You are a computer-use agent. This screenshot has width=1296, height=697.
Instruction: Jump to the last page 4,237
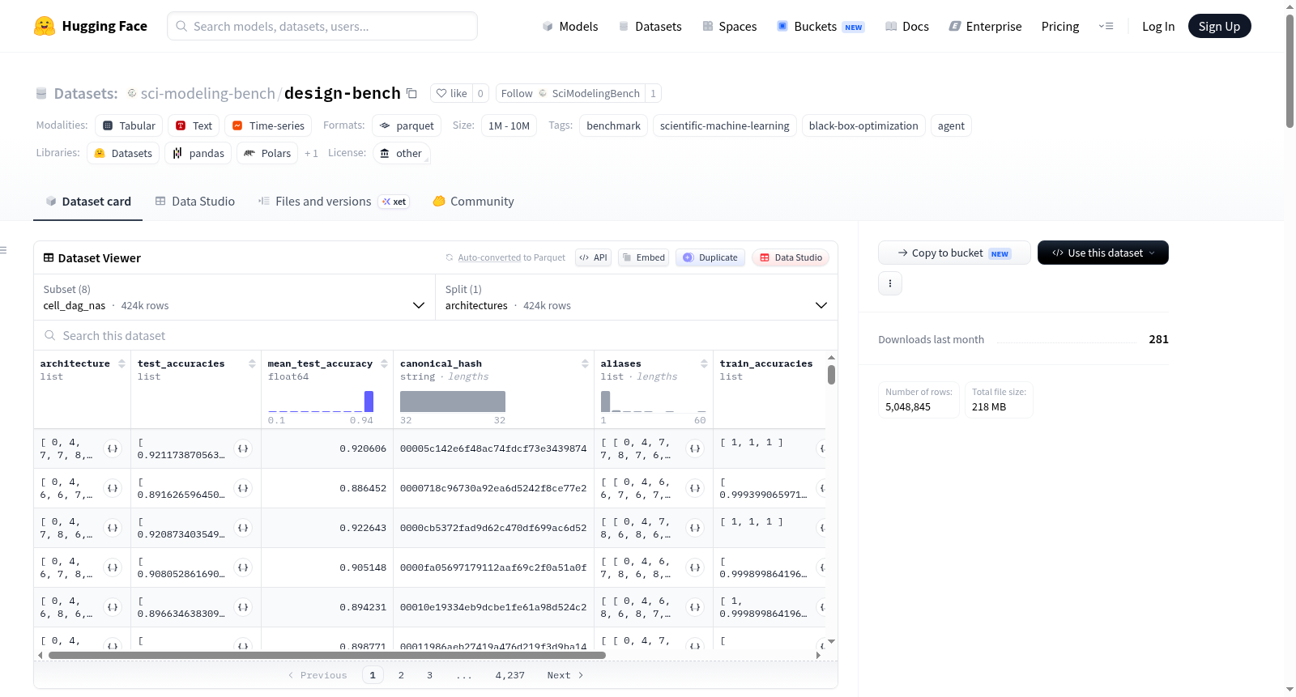[x=510, y=675]
